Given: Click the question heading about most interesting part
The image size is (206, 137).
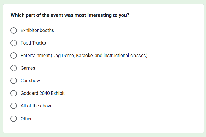Looking at the screenshot, I should [x=70, y=15].
